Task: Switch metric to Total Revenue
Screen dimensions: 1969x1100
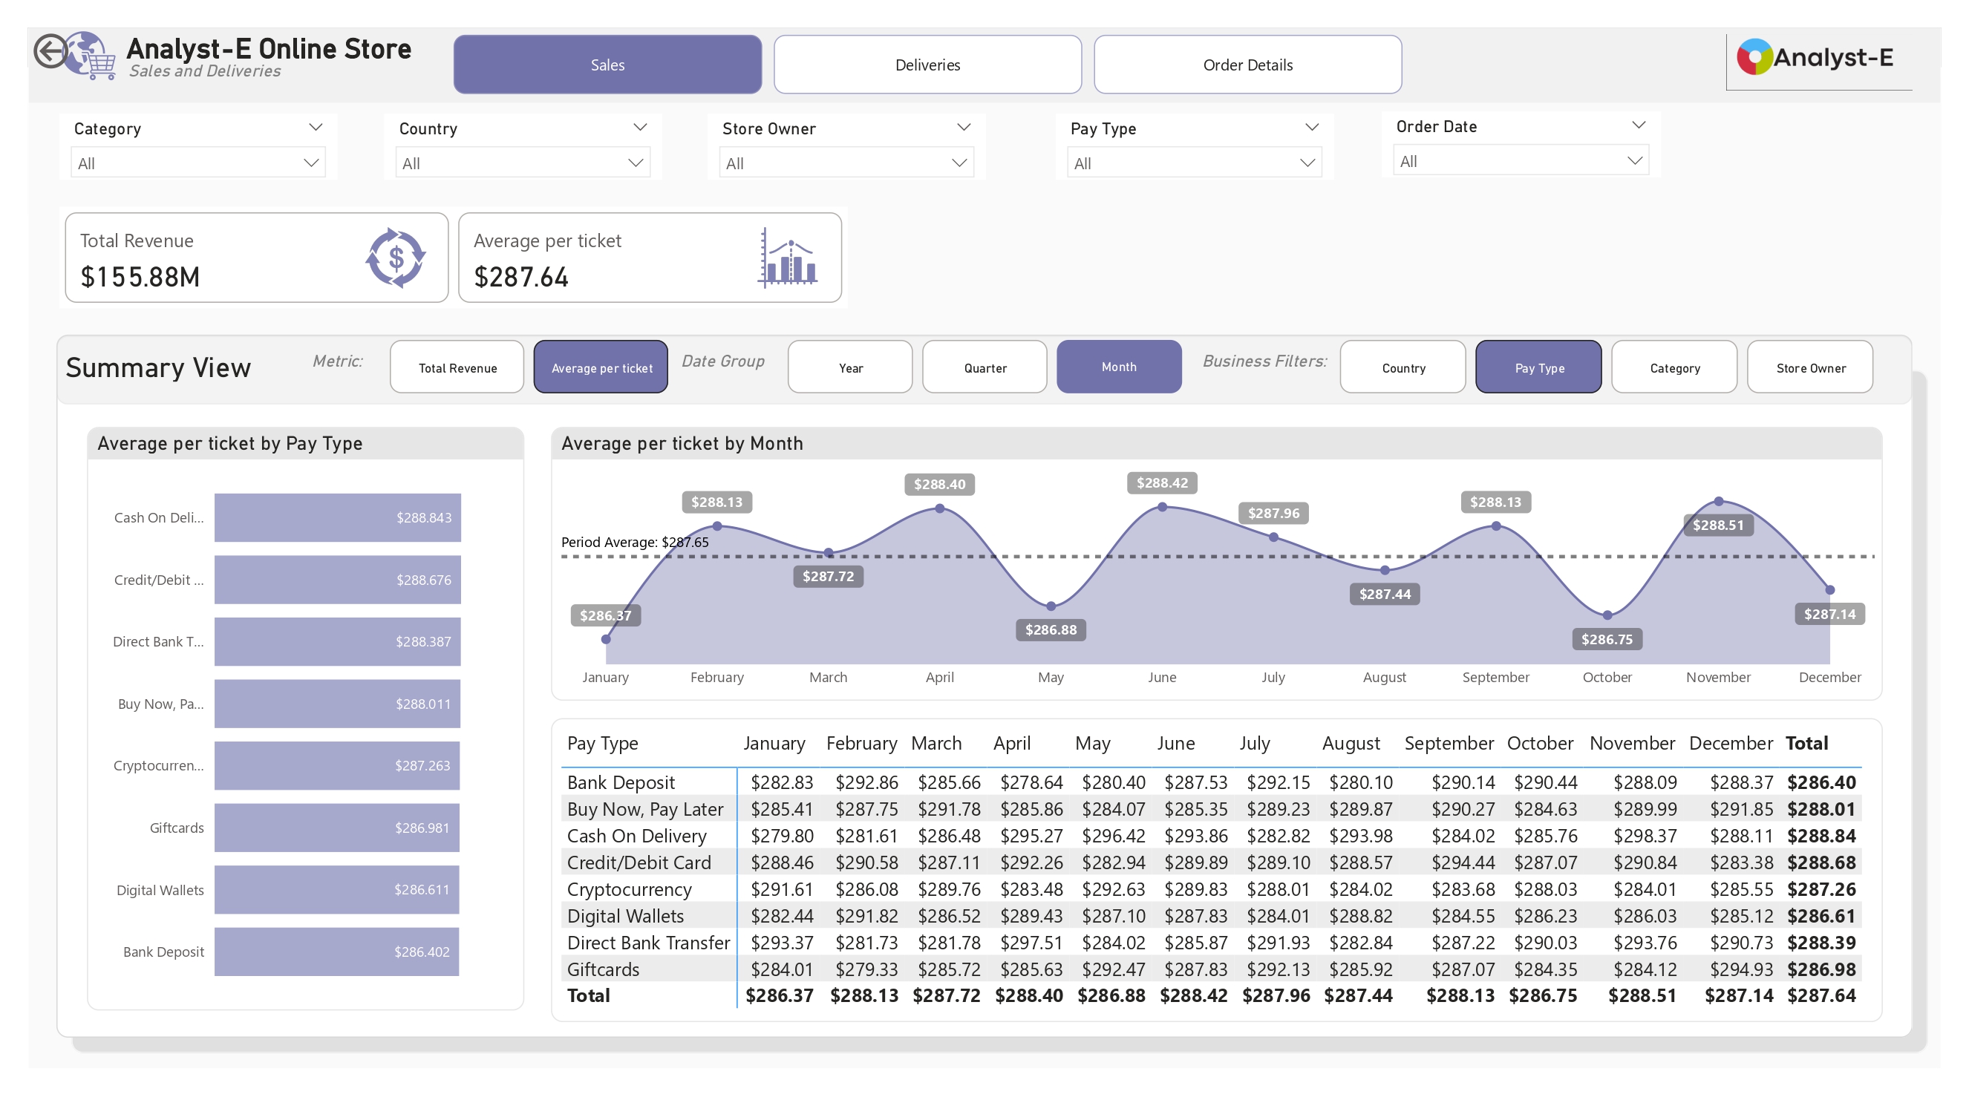Action: pyautogui.click(x=457, y=367)
